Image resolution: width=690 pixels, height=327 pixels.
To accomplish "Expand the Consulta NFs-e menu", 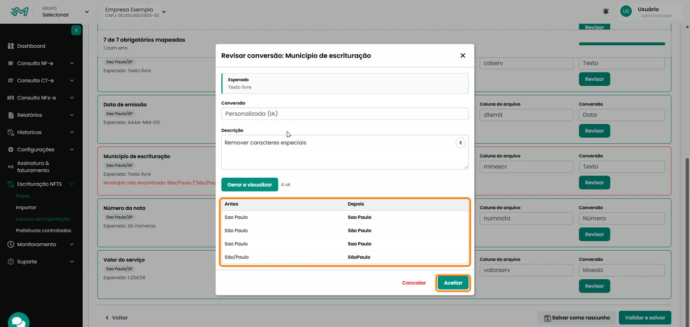I will pyautogui.click(x=41, y=98).
